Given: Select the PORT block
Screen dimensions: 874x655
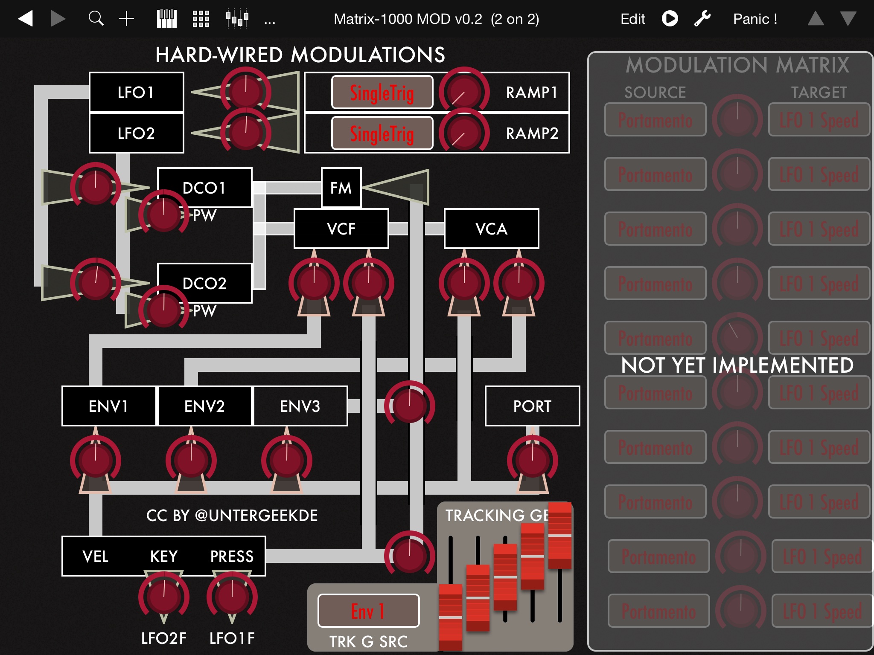Looking at the screenshot, I should click(x=532, y=406).
